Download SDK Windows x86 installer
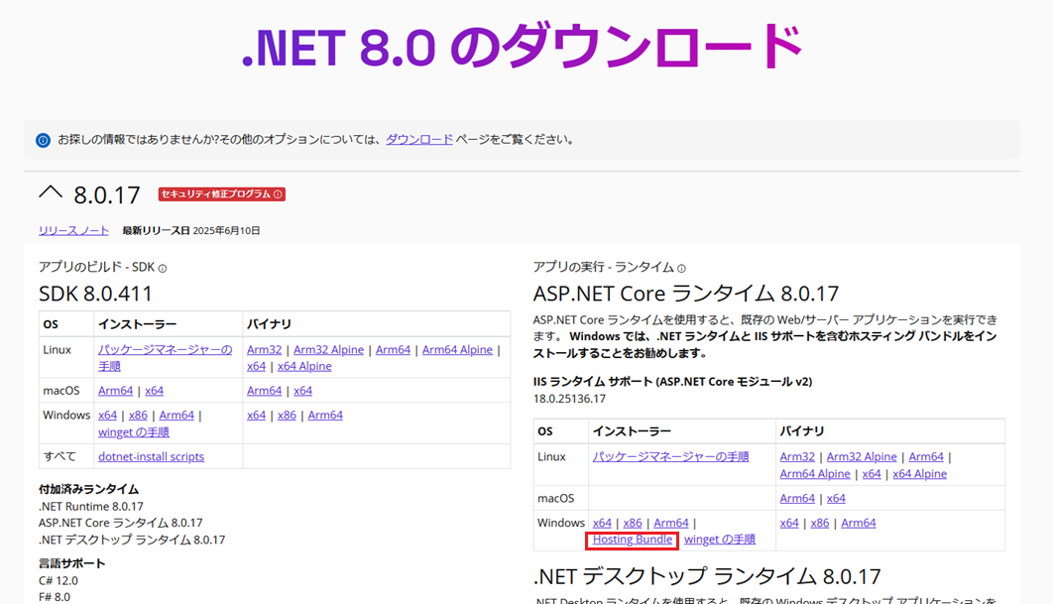This screenshot has width=1053, height=604. click(x=138, y=416)
